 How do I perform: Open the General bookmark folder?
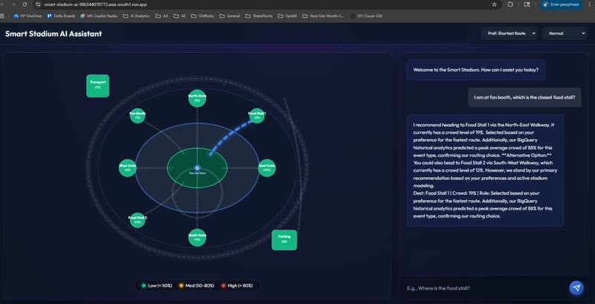230,16
